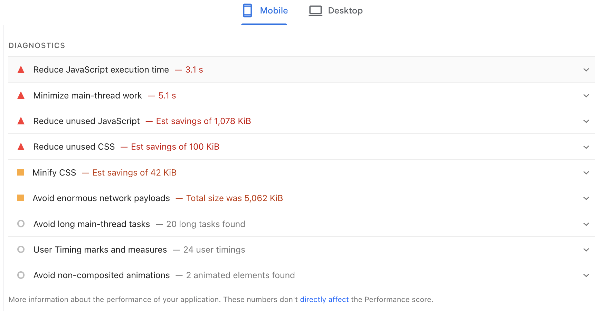Select the Mobile tab
This screenshot has height=311, width=597.
click(274, 10)
